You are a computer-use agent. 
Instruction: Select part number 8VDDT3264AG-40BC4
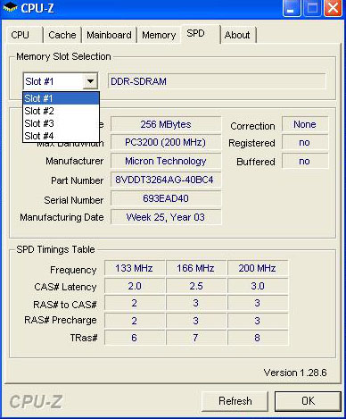[x=166, y=180]
